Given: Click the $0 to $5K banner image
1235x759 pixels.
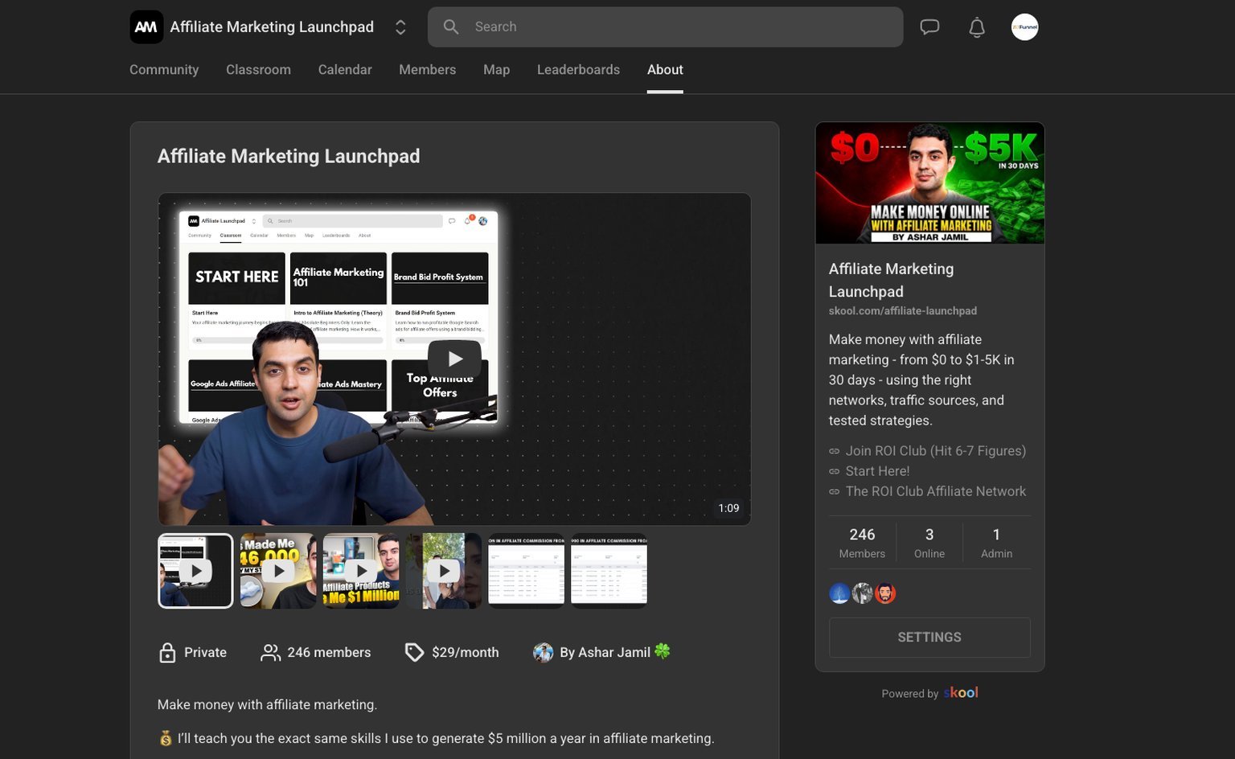Looking at the screenshot, I should click(x=929, y=183).
